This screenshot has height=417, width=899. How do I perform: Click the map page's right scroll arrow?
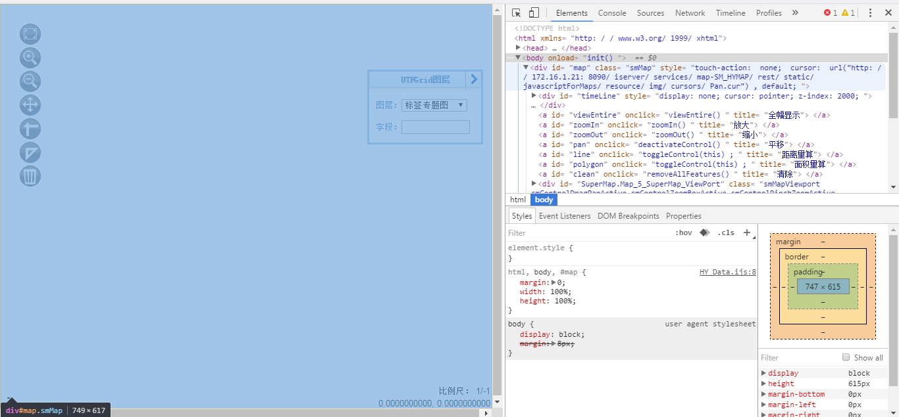point(487,413)
